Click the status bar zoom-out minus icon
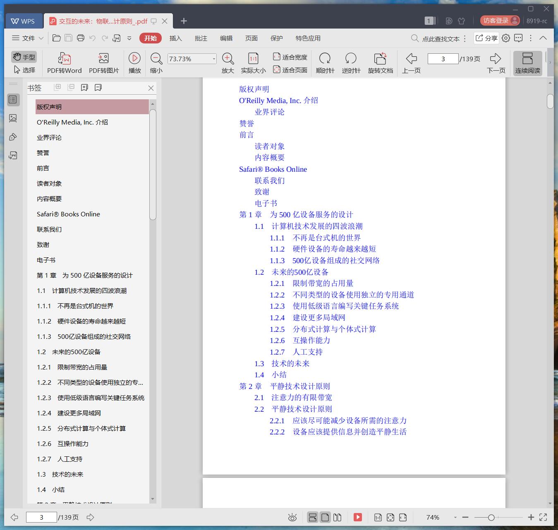This screenshot has width=558, height=530. (465, 517)
